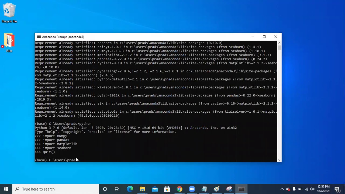Screen dimensions: 345x194
Task: Select the Anaconda Prompt taskbar button
Action: click(x=241, y=189)
